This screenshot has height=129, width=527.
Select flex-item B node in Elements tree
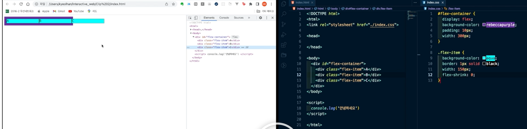point(218,44)
